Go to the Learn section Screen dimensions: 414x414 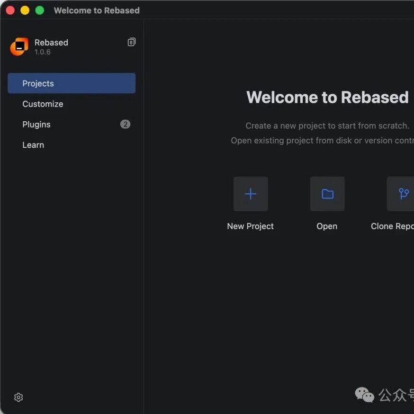(72, 144)
